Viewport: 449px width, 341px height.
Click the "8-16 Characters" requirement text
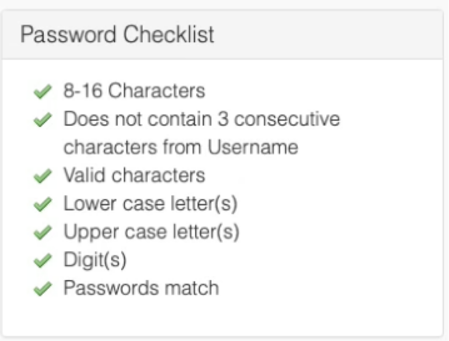134,91
